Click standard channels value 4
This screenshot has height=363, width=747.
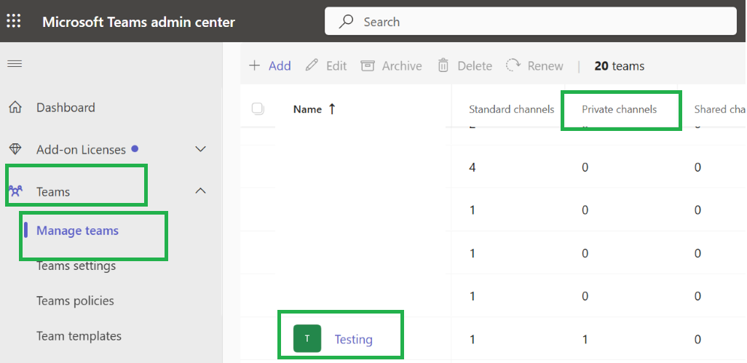click(472, 167)
